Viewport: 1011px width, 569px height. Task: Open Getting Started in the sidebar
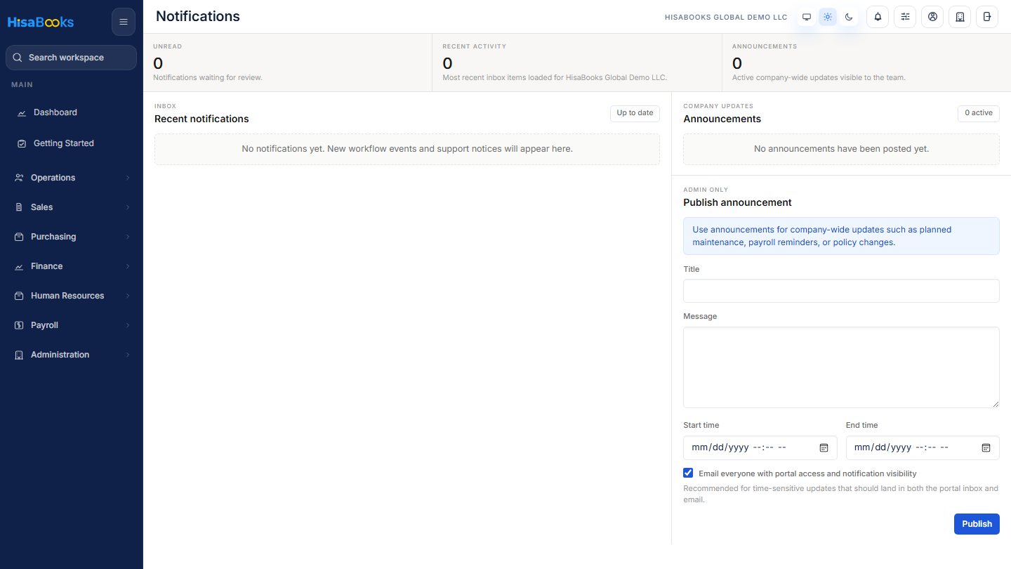click(72, 143)
